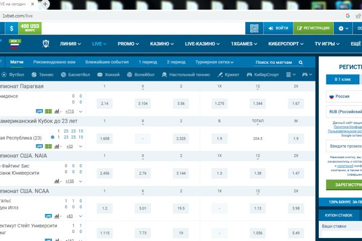Expand the ЛИНИЯ menu
This screenshot has width=362, height=241.
tap(70, 44)
